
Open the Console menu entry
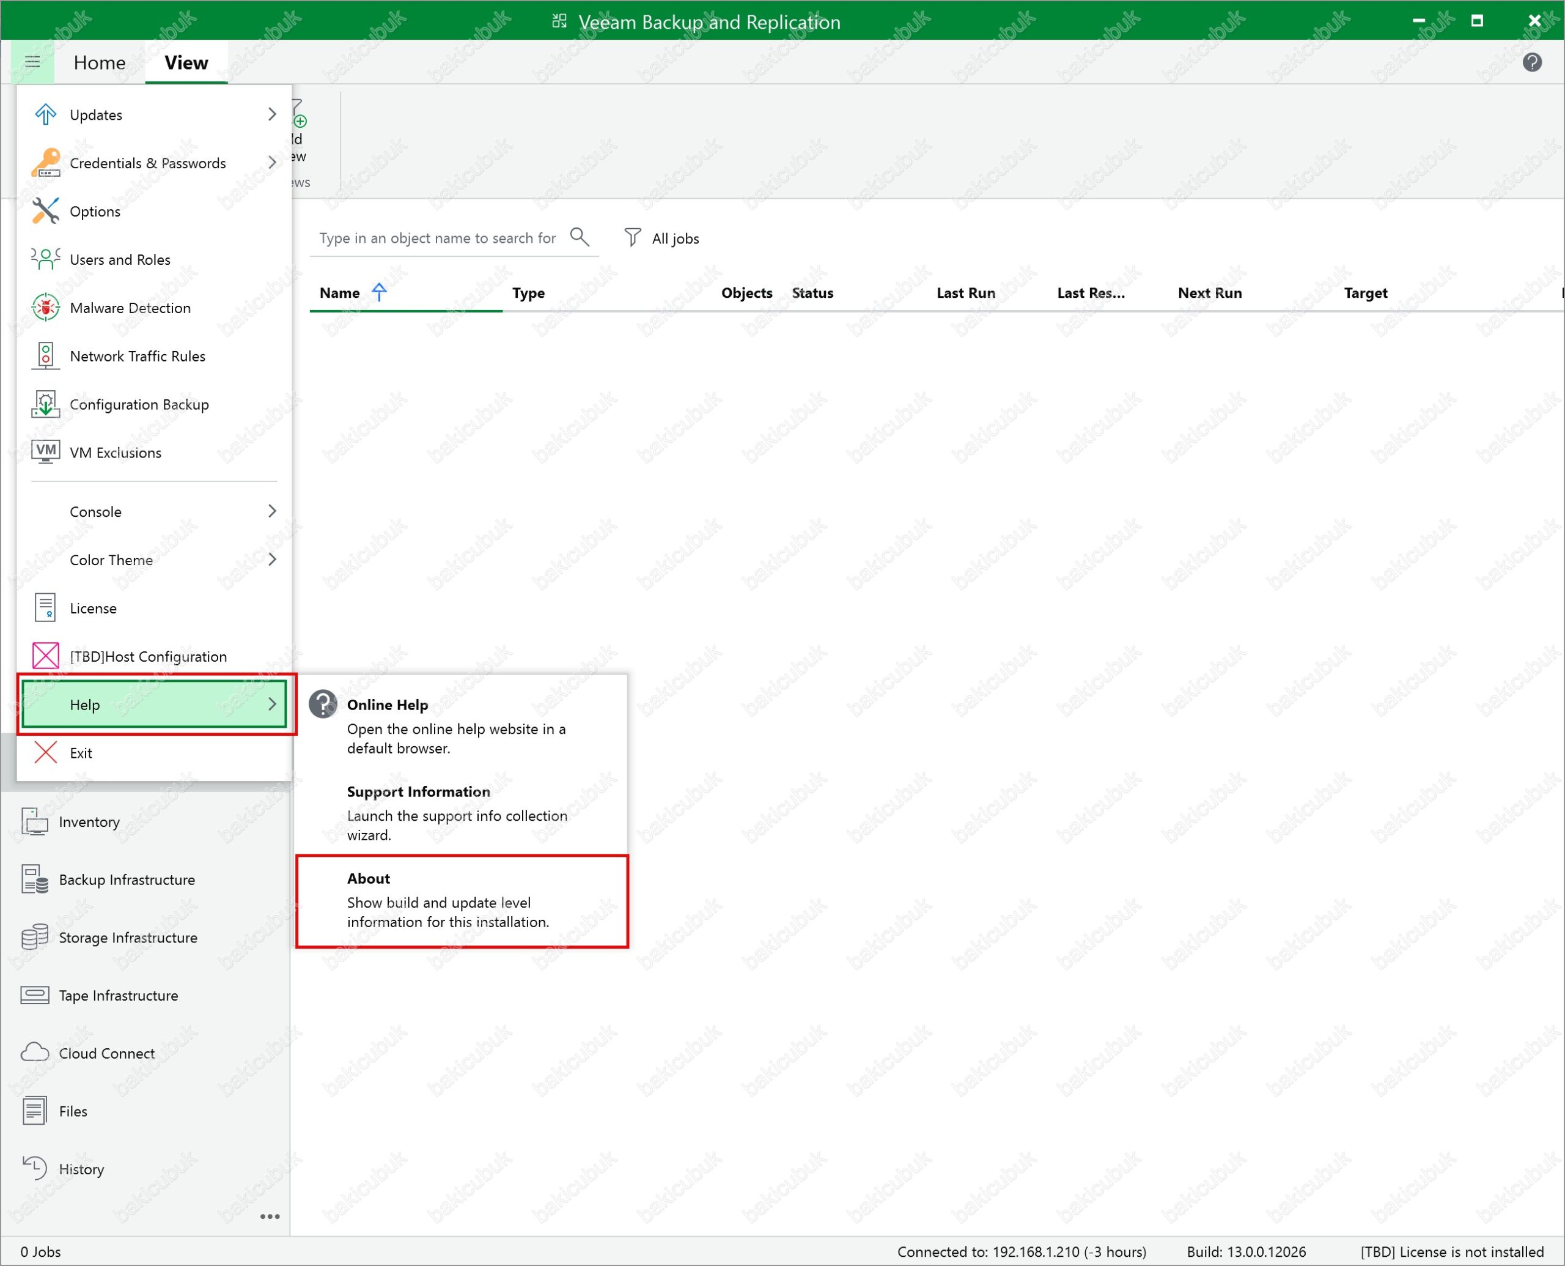click(155, 511)
